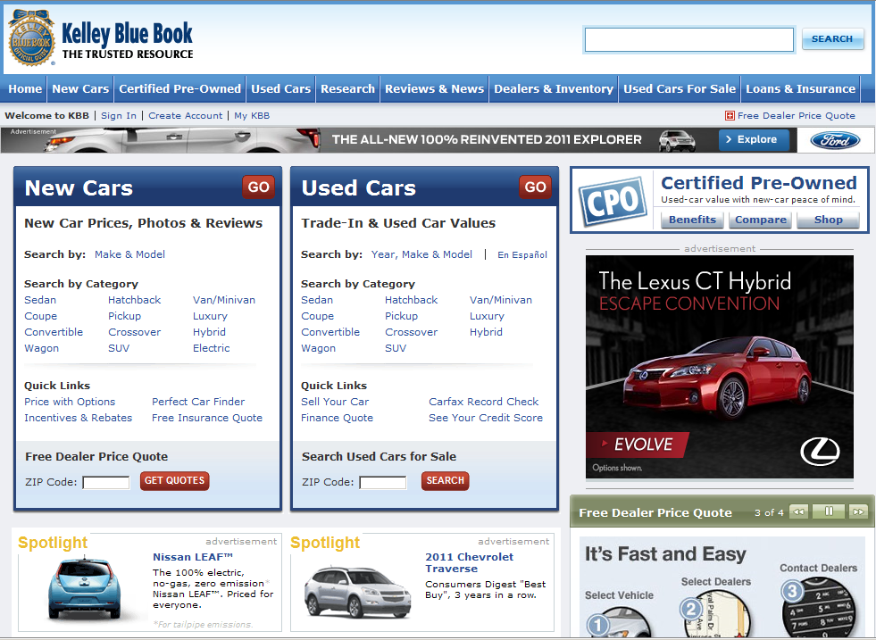Screen dimensions: 876x640
Task: Click the Price with Options link
Action: tap(70, 402)
